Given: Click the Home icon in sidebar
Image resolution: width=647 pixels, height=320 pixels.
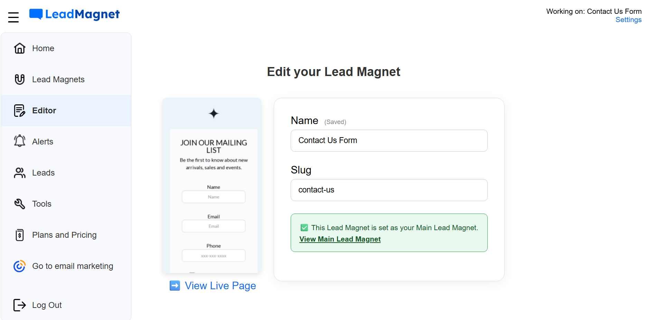Looking at the screenshot, I should tap(20, 48).
